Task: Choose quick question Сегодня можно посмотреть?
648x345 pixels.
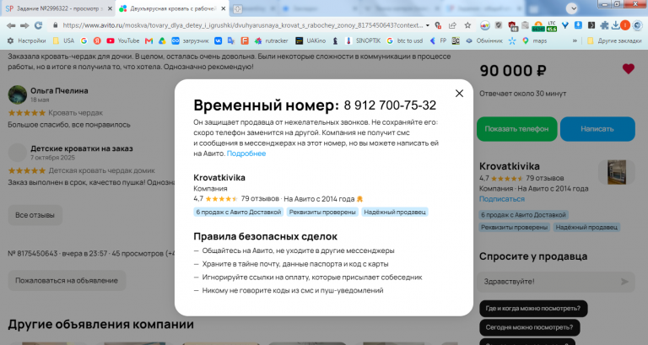Action: coord(529,327)
